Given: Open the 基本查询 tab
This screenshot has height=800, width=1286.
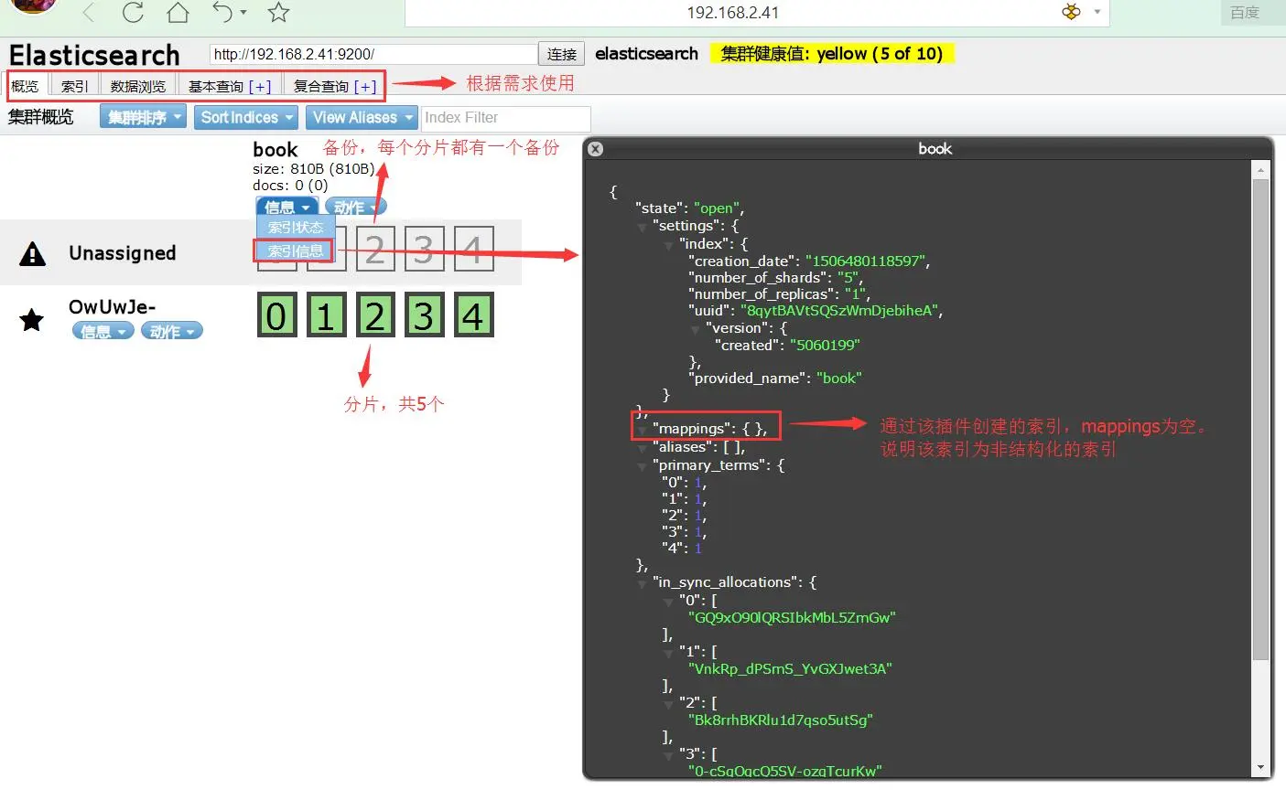Looking at the screenshot, I should [216, 86].
